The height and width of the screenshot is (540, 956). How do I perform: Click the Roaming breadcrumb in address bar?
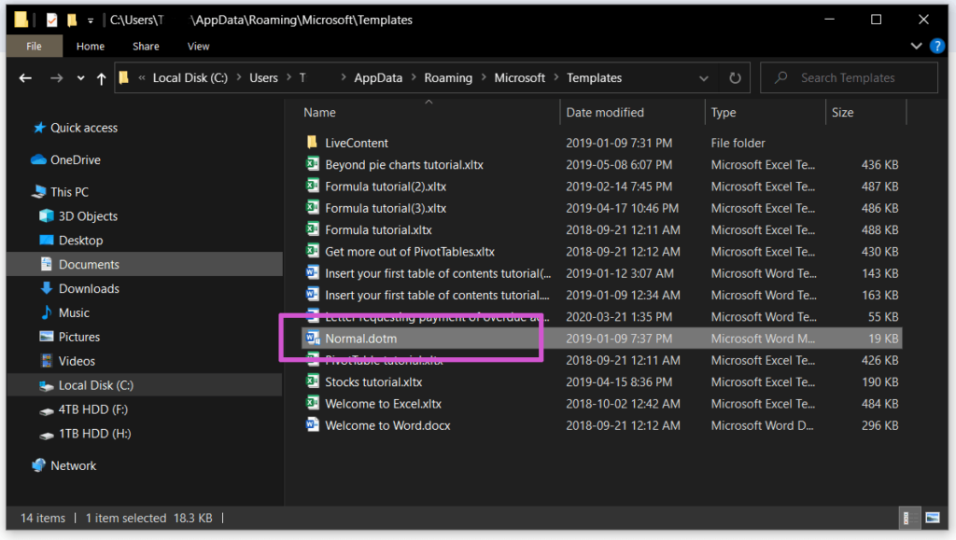pyautogui.click(x=448, y=78)
